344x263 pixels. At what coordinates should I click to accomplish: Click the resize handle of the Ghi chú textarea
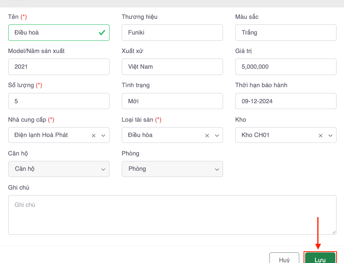pos(334,232)
